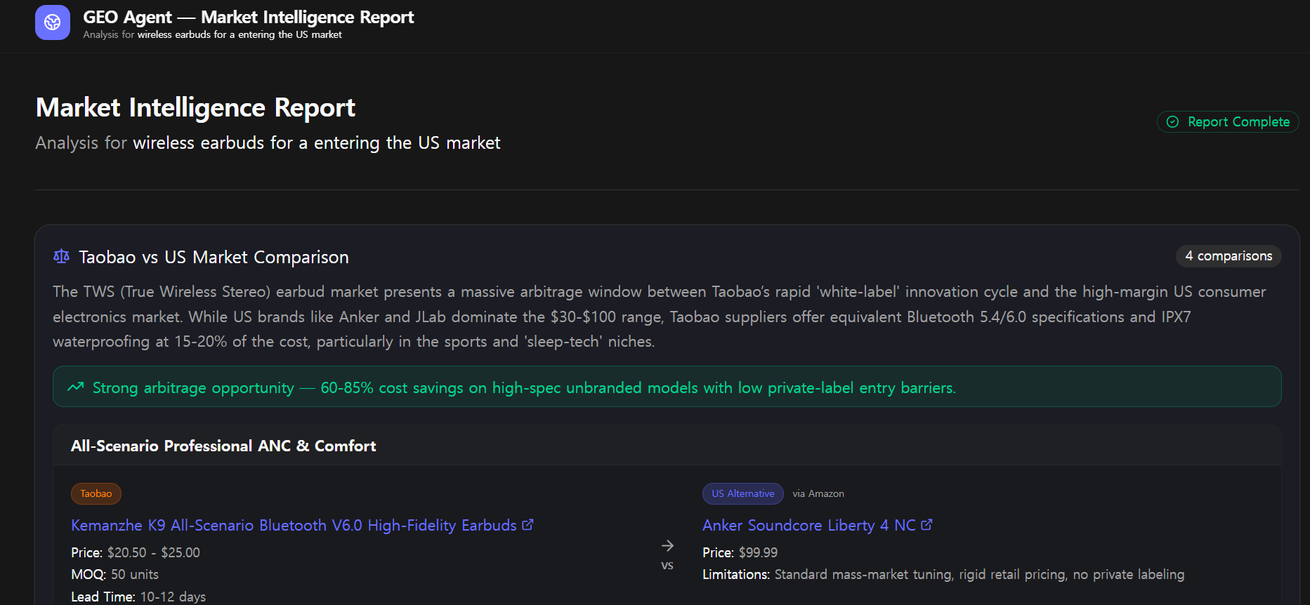This screenshot has height=605, width=1310.
Task: Click the trending-up arrow arbitrage icon
Action: pos(76,387)
